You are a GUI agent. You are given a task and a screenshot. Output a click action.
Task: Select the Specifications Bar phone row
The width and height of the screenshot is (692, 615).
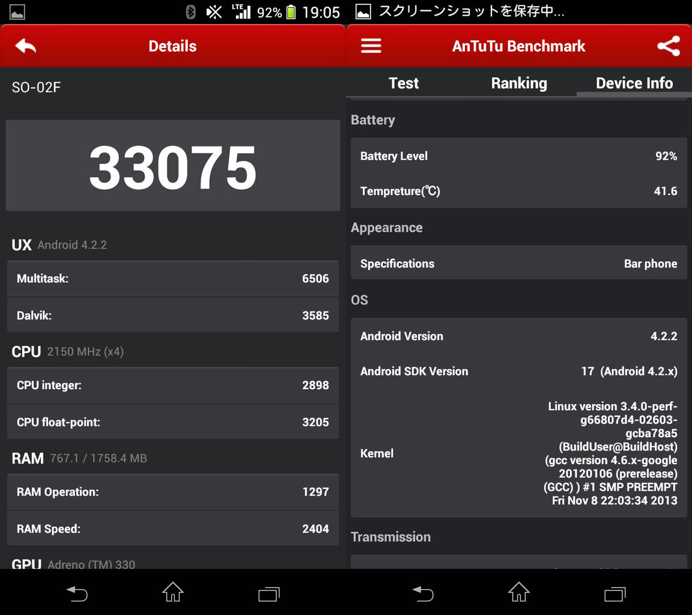(518, 264)
